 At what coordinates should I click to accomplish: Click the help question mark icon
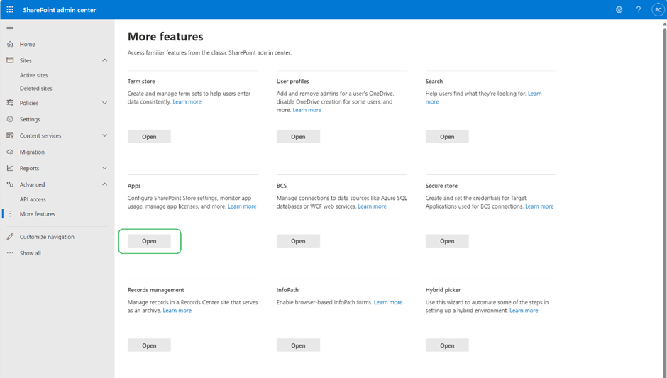[x=638, y=9]
